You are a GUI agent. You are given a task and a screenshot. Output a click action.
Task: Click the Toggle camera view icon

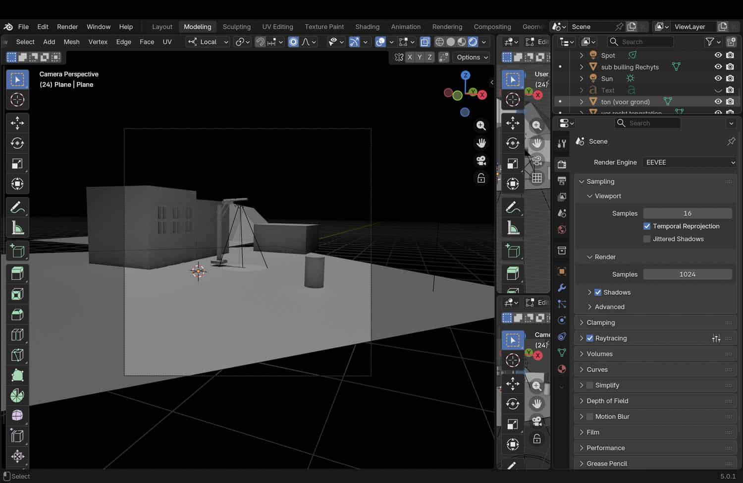481,161
